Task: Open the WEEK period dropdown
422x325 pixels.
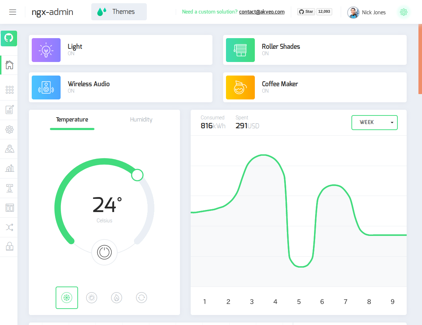Action: click(375, 122)
